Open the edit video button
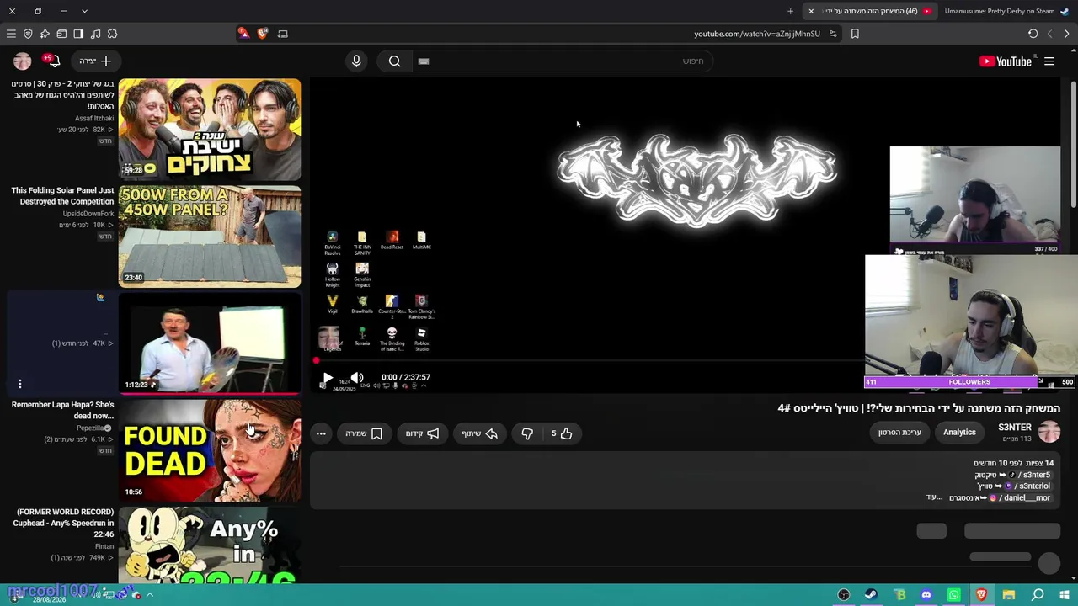The width and height of the screenshot is (1078, 606). [x=899, y=433]
